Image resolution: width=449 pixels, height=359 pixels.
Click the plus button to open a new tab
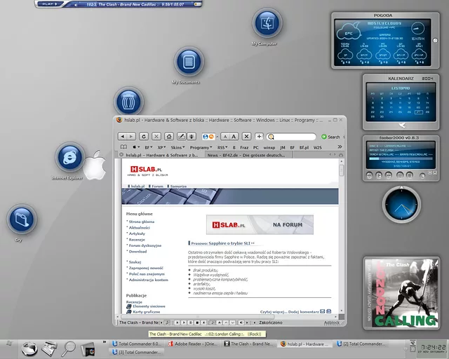pos(259,137)
